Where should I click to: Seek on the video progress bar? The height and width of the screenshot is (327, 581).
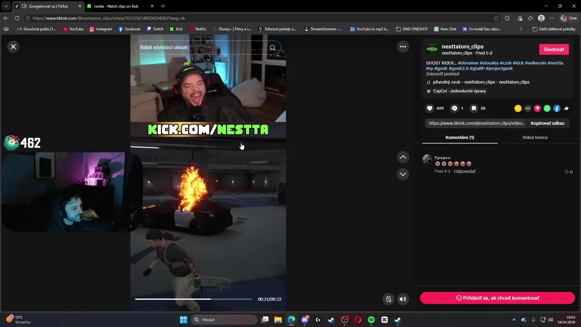193,299
